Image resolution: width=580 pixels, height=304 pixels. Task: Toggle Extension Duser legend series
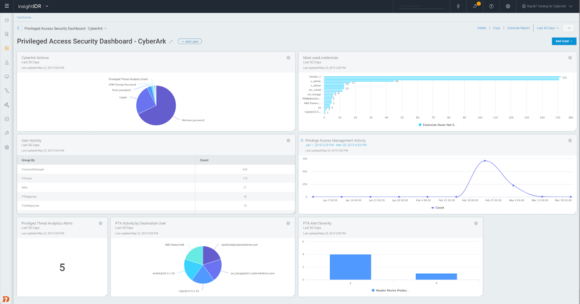coord(437,124)
